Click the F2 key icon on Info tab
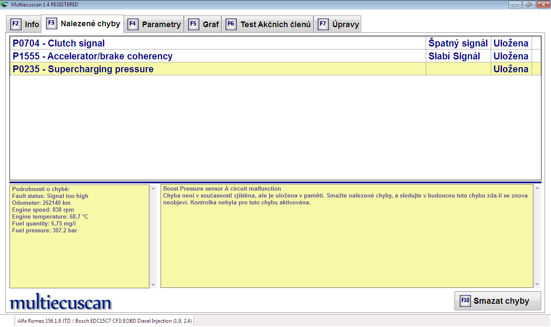The height and width of the screenshot is (327, 551). pos(15,24)
